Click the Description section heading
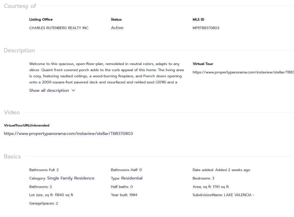294x217 pixels. click(x=19, y=50)
